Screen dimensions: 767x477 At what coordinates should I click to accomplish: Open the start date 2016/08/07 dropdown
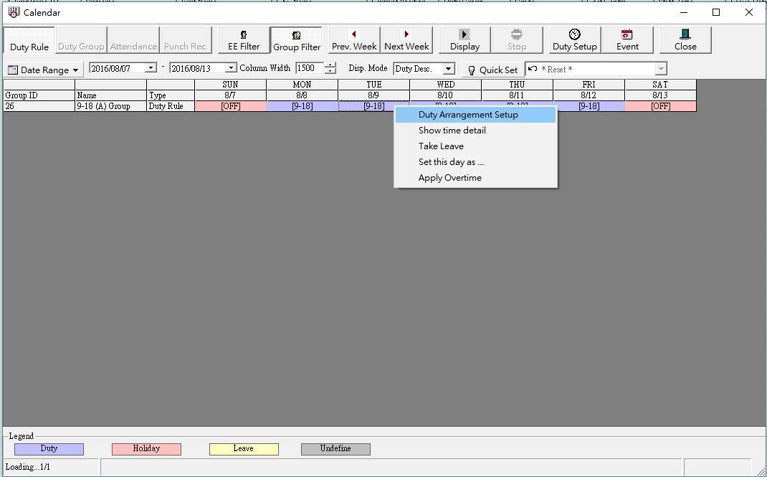(151, 68)
